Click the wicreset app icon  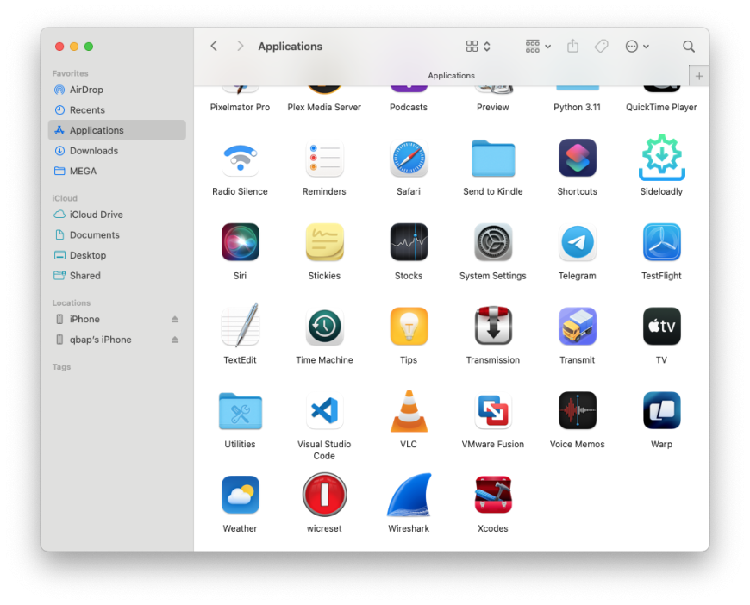(324, 495)
